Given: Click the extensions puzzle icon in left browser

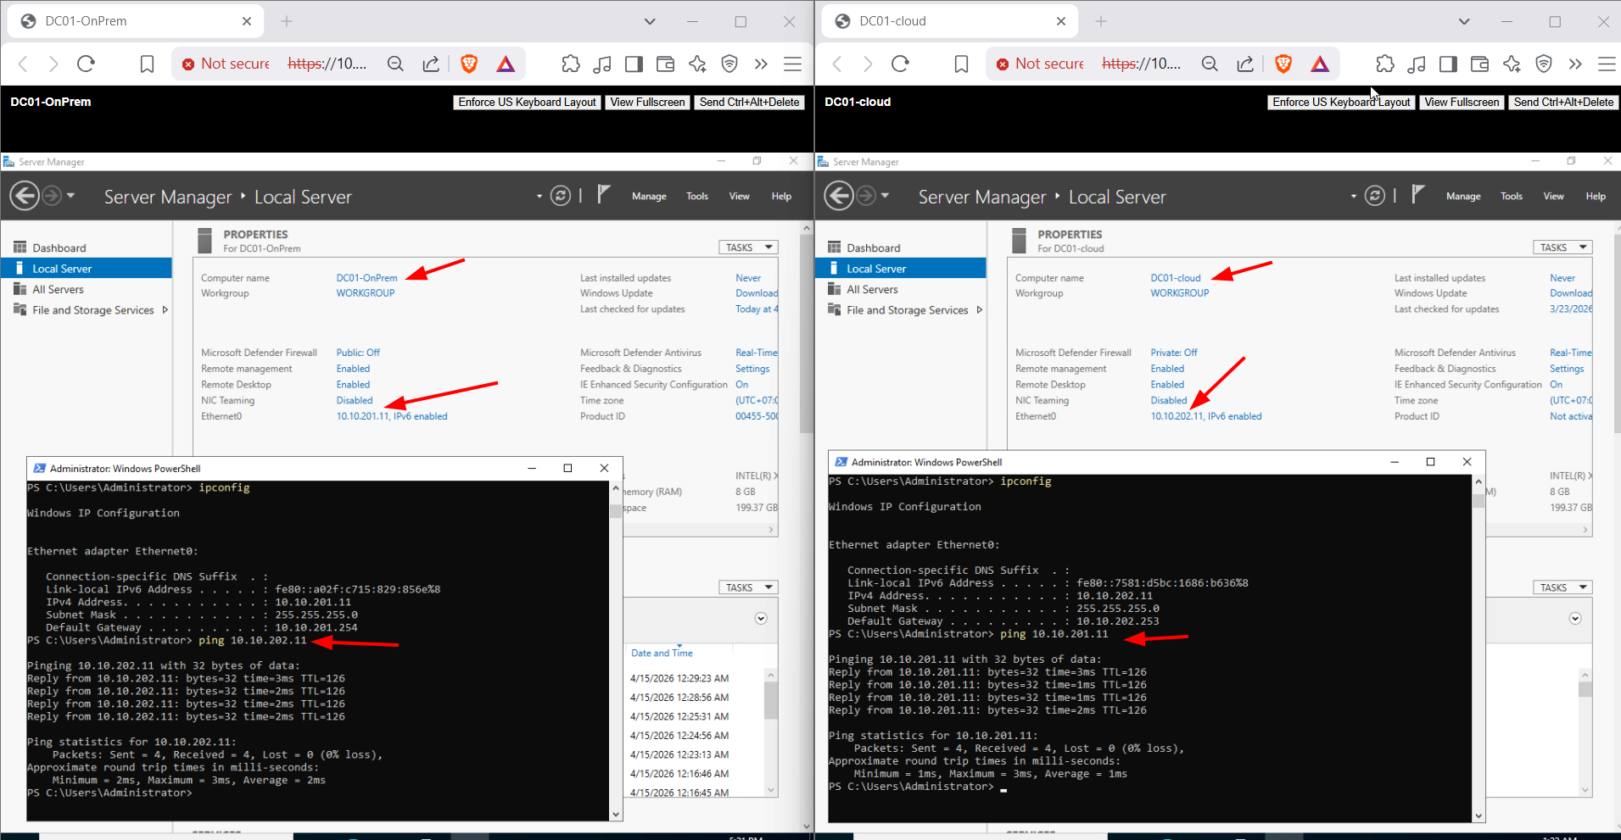Looking at the screenshot, I should pyautogui.click(x=571, y=64).
